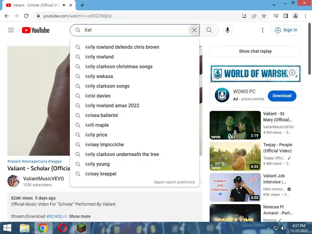Choose suggestion kelly rowland
Screen dimensions: 312x234
point(134,57)
